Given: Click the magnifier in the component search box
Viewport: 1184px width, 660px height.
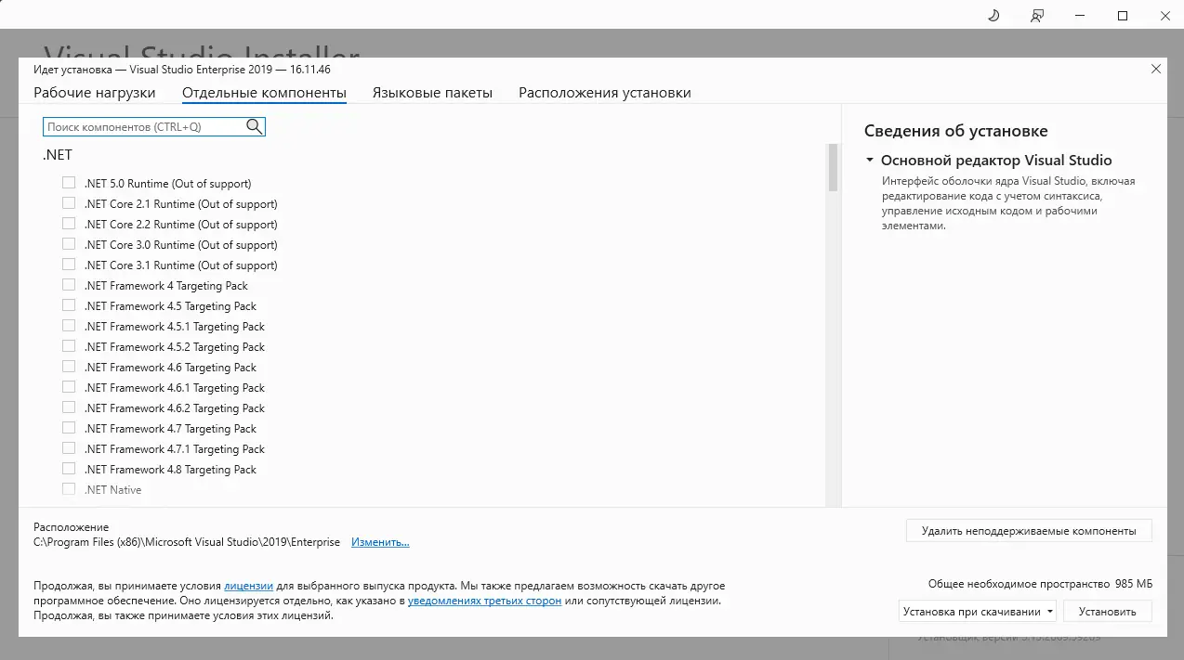Looking at the screenshot, I should tap(253, 126).
